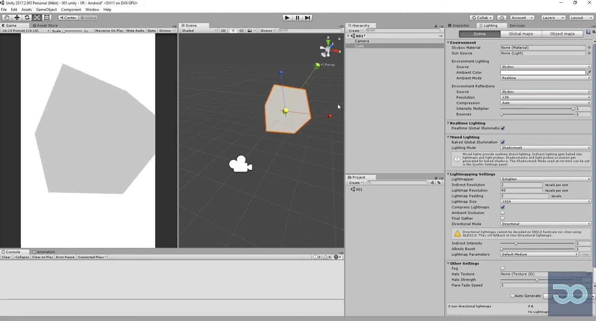Show Global maps lighting tab
Viewport: 596px width, 321px height.
(x=521, y=34)
